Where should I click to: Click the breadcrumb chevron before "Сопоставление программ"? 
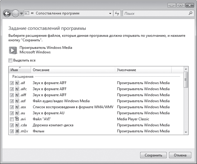32,14
